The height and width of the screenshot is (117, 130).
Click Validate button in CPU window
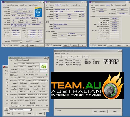(32, 45)
